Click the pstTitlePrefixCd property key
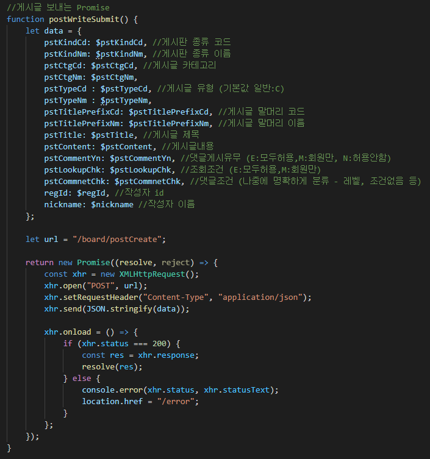 82,112
